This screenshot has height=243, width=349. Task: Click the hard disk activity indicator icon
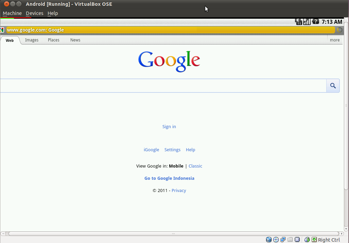(269, 240)
